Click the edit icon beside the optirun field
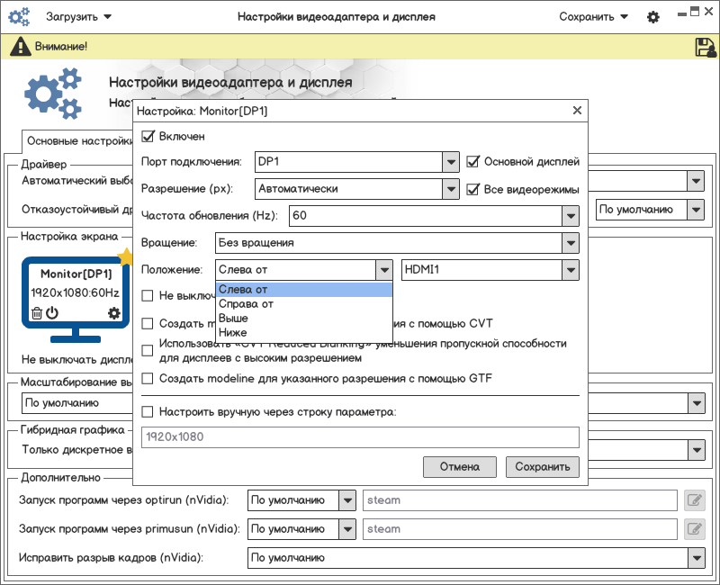 tap(694, 500)
